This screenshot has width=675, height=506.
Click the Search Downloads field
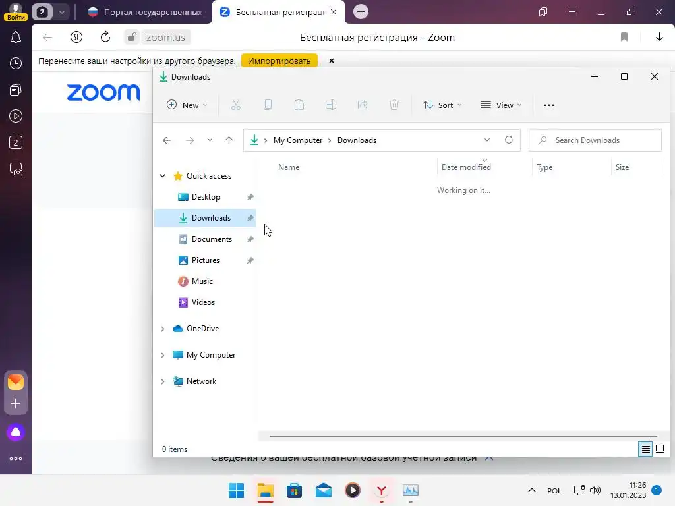(x=595, y=140)
